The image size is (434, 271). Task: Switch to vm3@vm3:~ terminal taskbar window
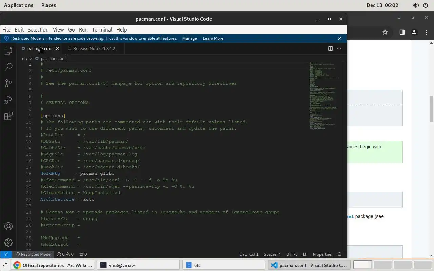point(139,265)
